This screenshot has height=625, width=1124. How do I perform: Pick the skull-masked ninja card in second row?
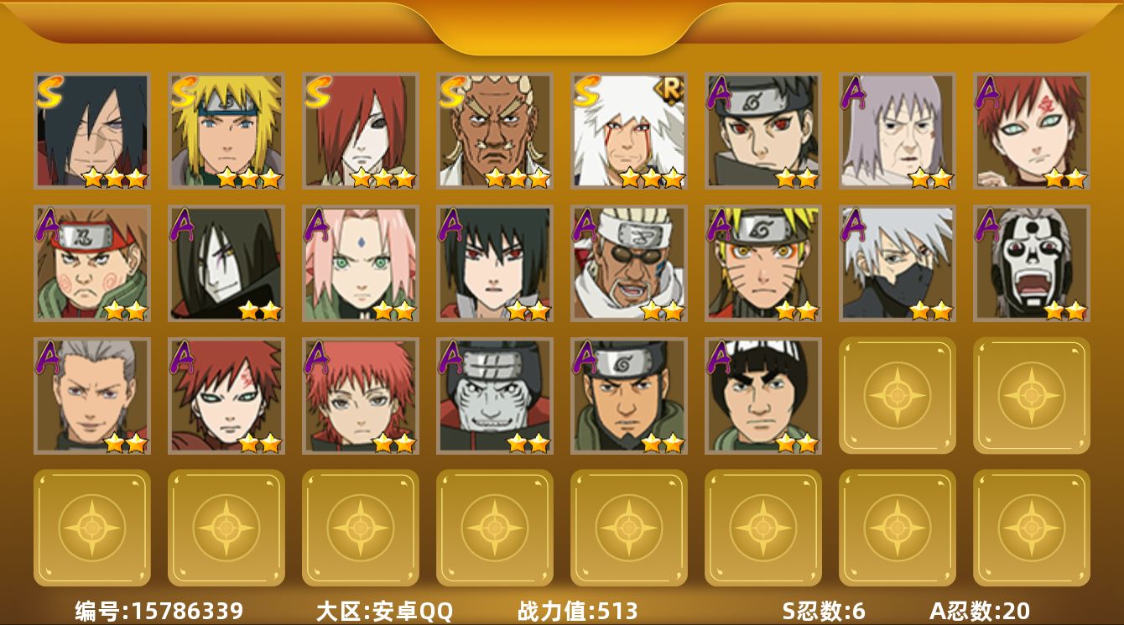click(1032, 263)
